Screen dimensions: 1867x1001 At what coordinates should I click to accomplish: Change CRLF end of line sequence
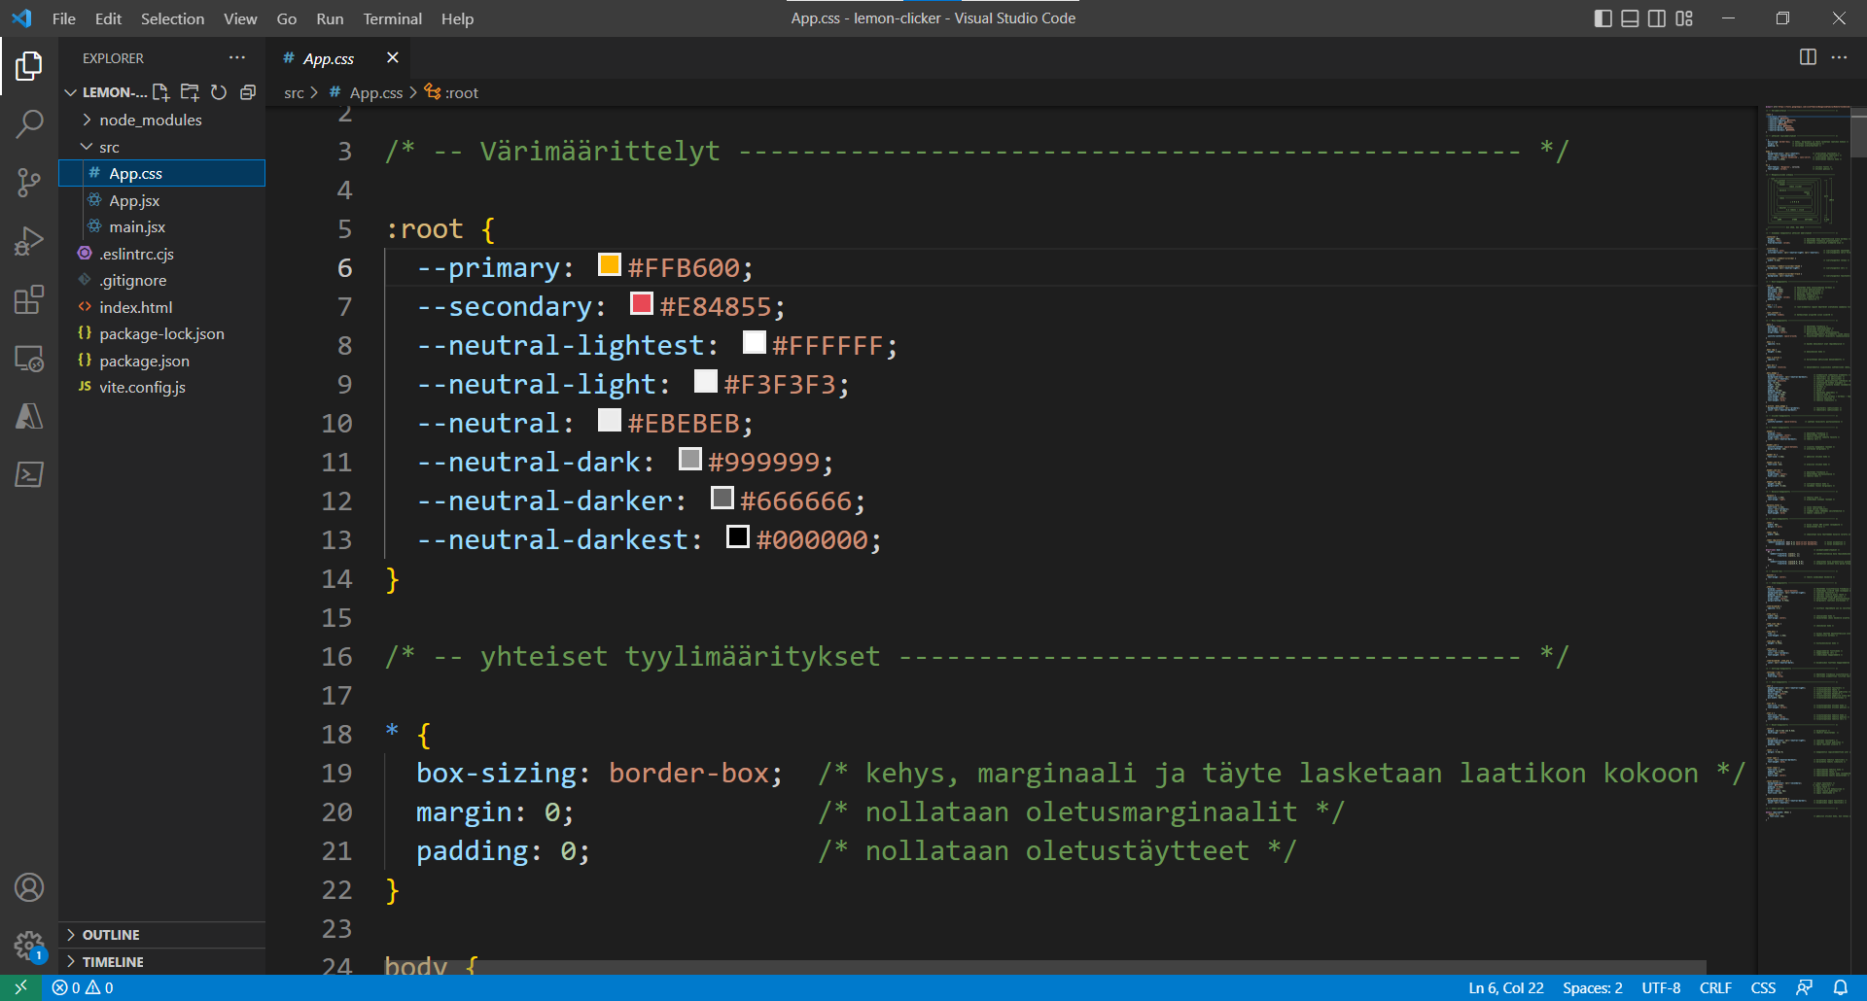coord(1715,987)
